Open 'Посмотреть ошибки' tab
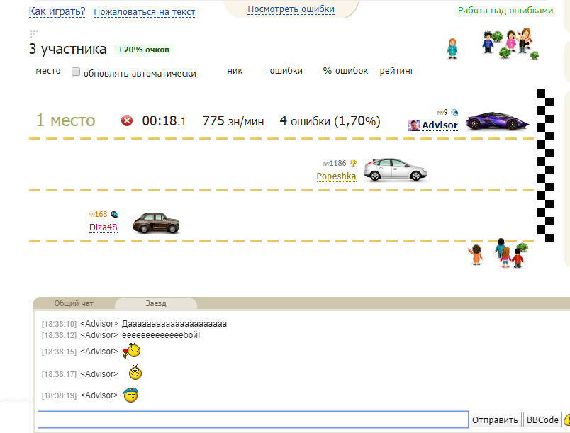Screen dimensions: 570x433 pos(291,9)
